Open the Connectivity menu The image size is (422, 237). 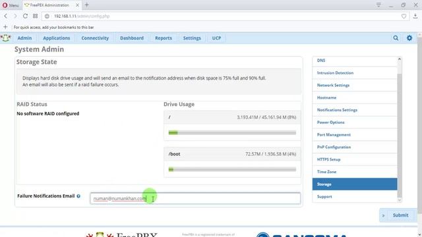tap(95, 38)
